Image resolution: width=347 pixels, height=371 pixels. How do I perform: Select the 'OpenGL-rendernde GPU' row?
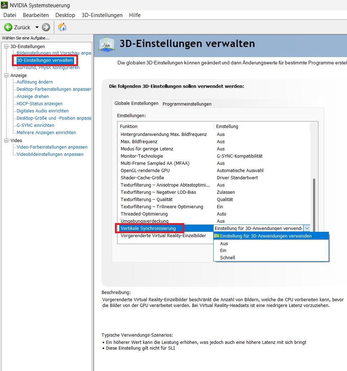[214, 170]
